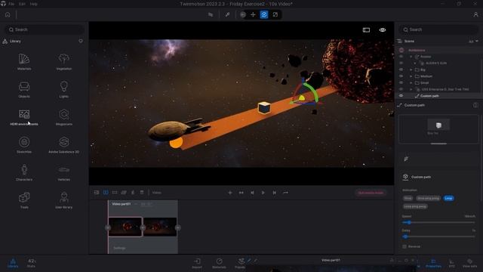Select the Translate move gizmo tool
The image size is (483, 272).
tap(253, 14)
